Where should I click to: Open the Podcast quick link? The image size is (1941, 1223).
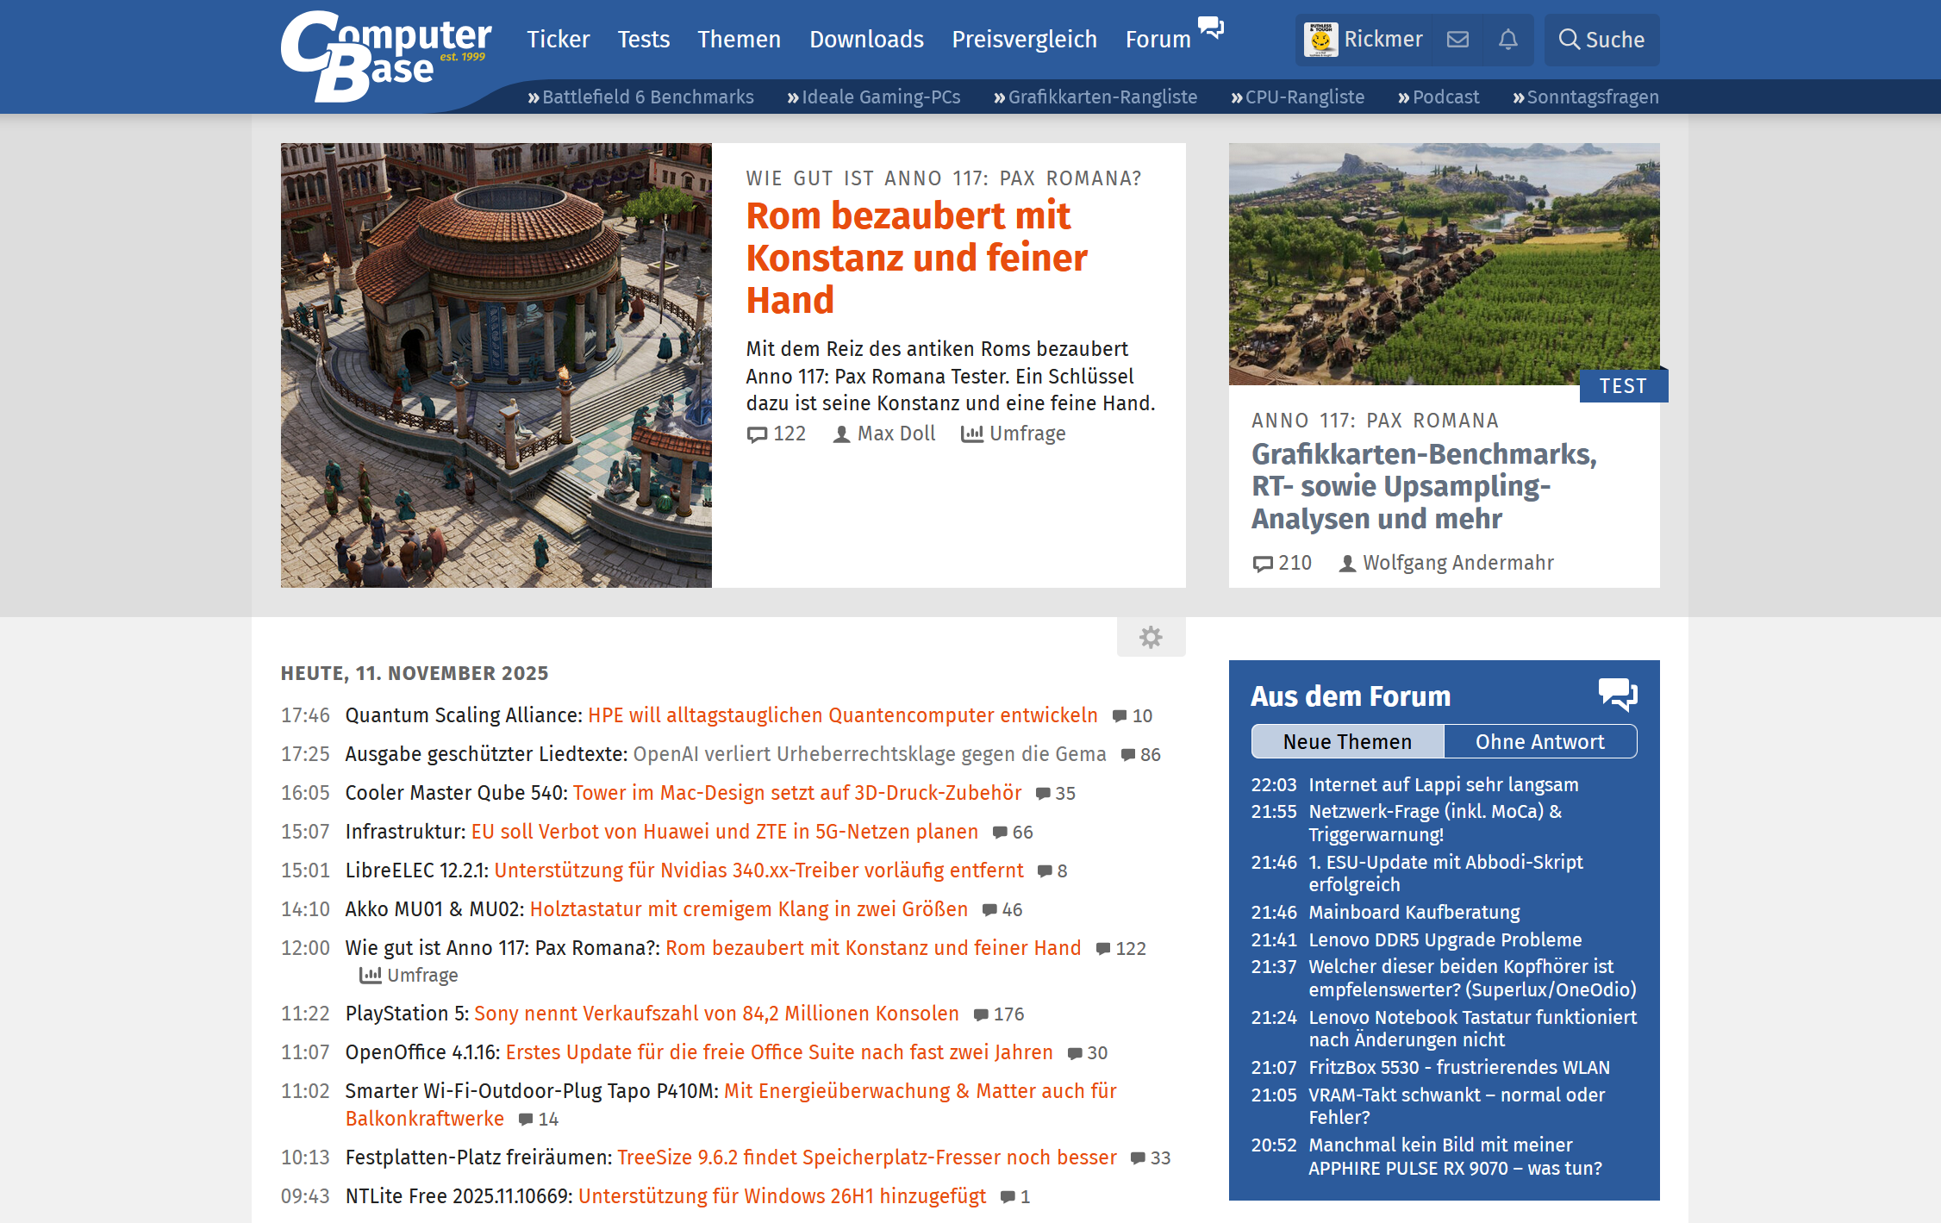(x=1439, y=97)
